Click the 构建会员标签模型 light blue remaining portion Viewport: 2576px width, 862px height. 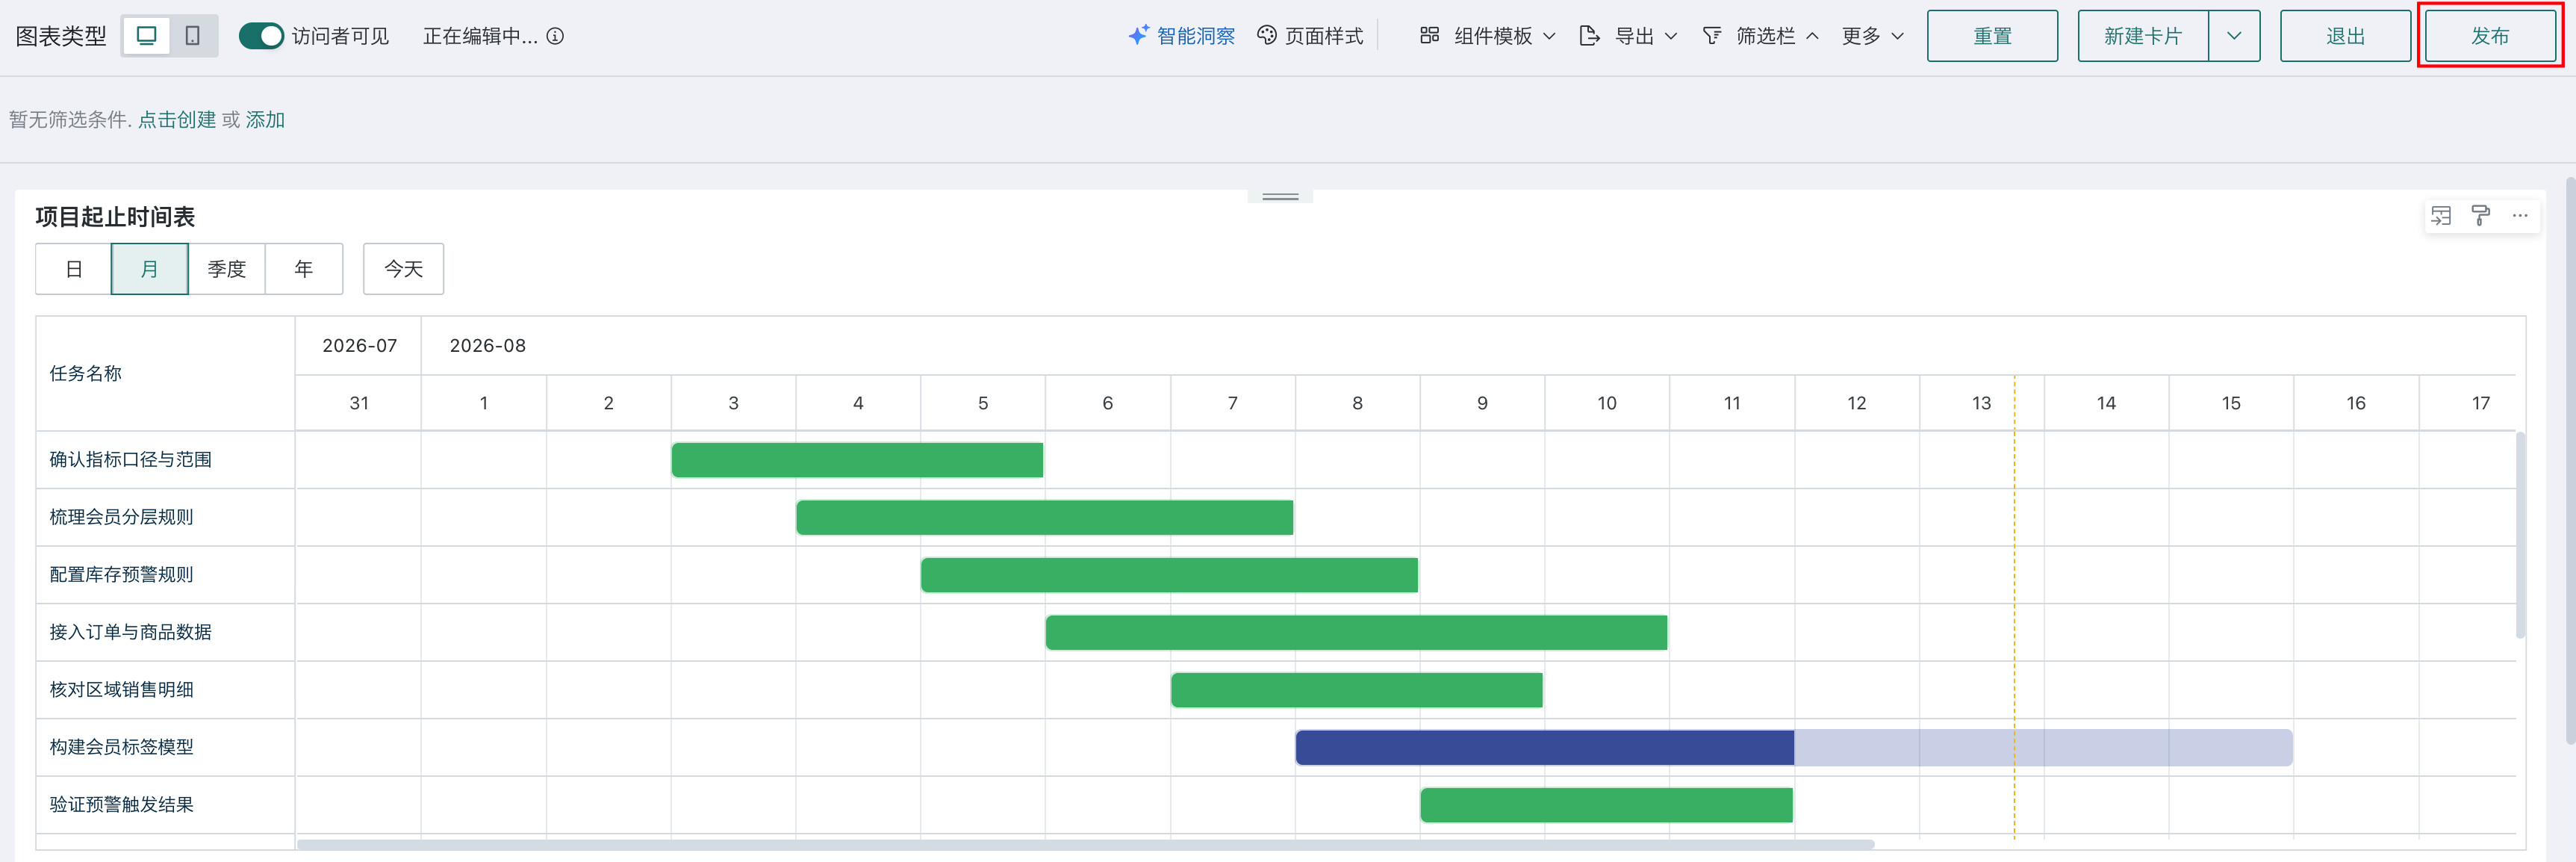click(2043, 748)
